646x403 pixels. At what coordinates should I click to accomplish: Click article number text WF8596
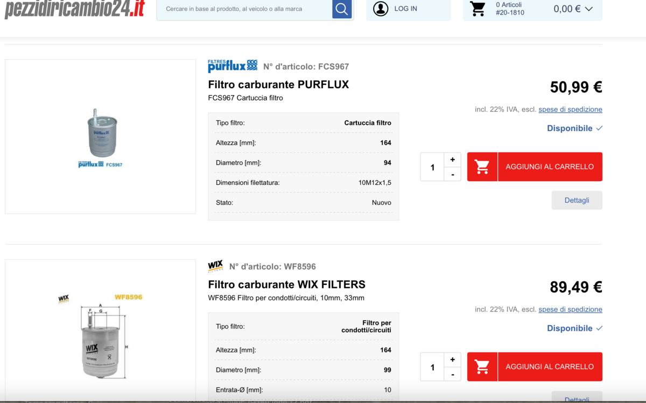point(300,267)
